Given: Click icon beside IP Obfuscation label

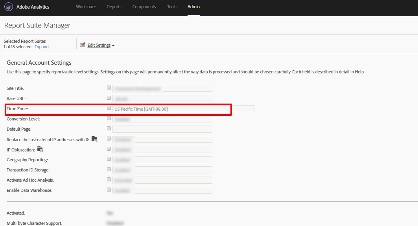Looking at the screenshot, I should (40, 149).
